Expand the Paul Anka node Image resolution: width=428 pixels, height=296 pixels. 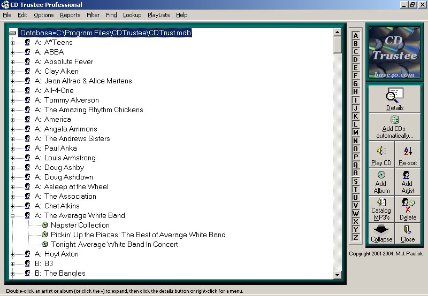pos(12,149)
